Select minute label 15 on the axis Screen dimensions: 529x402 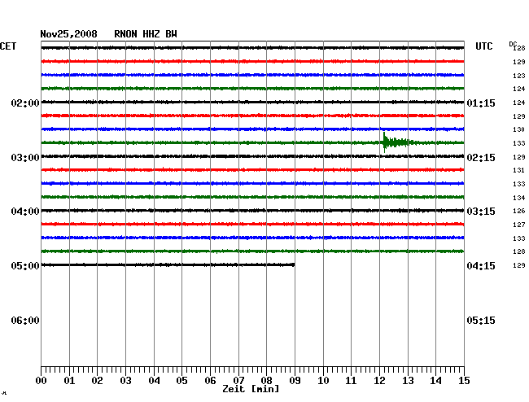point(464,381)
